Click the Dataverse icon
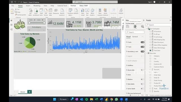Screen dimensions: 181x102 tap(56, 10)
